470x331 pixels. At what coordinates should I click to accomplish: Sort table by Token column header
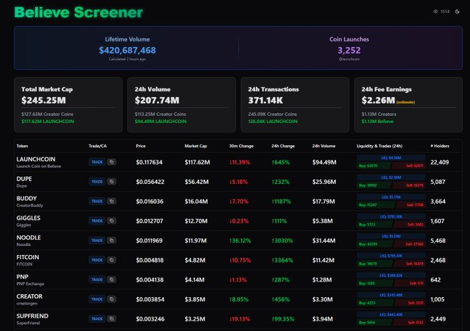(x=22, y=146)
